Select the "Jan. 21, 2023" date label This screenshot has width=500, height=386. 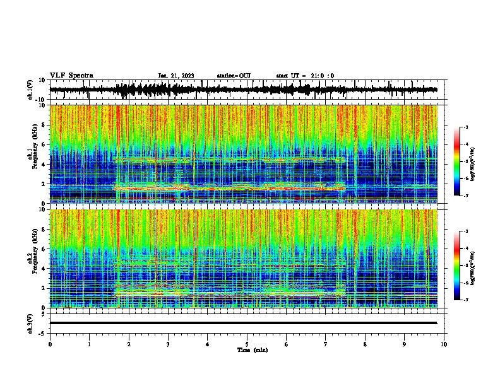(176, 76)
